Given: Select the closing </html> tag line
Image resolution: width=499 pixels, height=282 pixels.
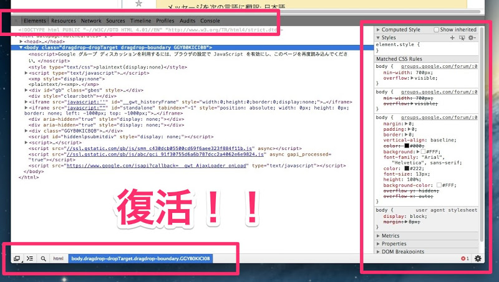Looking at the screenshot, I should pos(29,177).
